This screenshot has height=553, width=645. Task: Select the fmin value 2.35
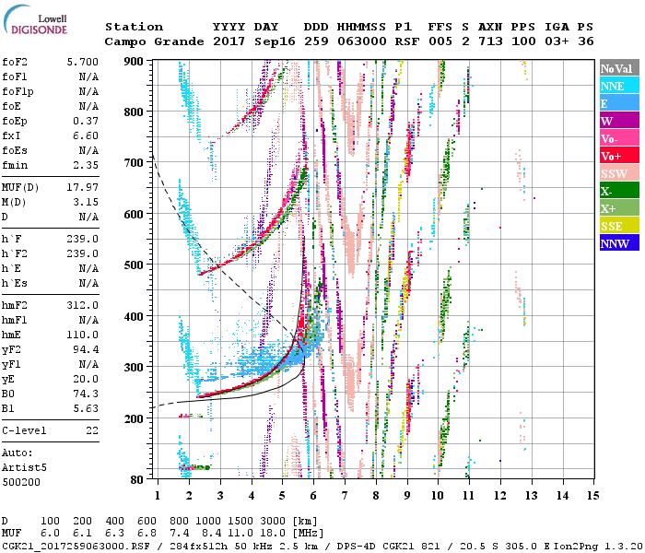[86, 165]
